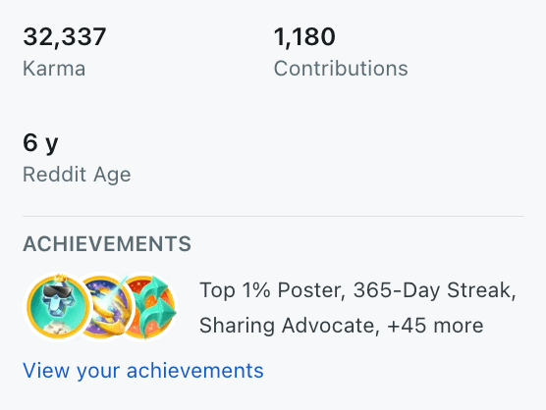Select the Contributions label

pos(341,69)
